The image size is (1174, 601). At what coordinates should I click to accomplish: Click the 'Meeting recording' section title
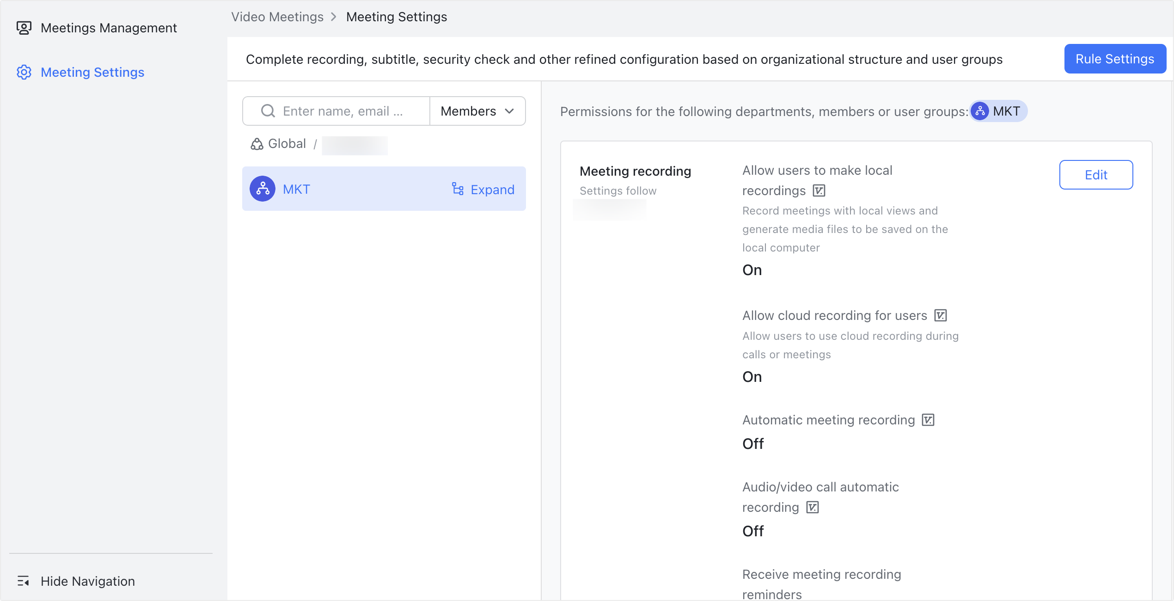click(x=635, y=171)
